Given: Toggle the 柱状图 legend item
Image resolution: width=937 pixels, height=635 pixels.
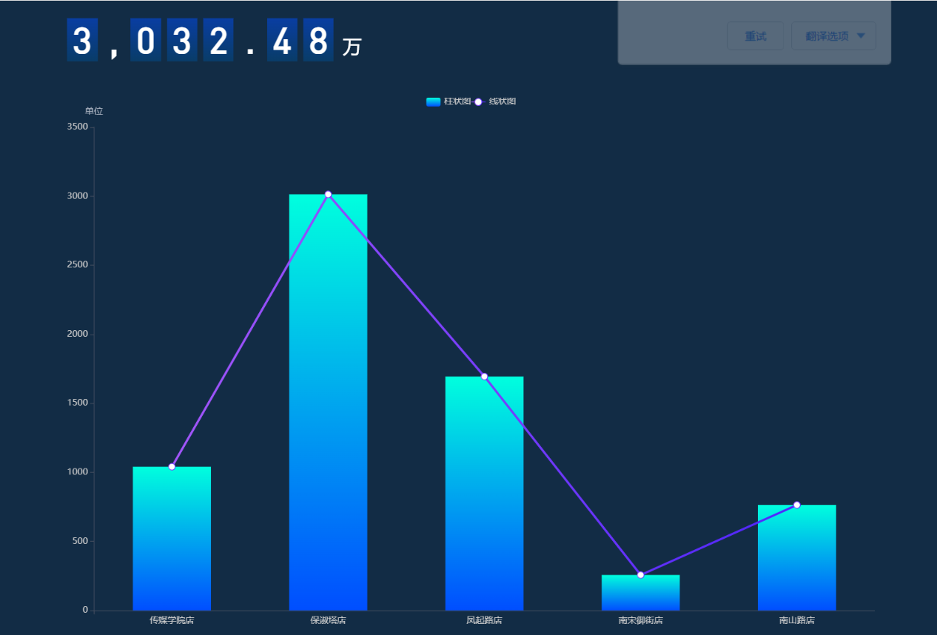Looking at the screenshot, I should [x=449, y=101].
